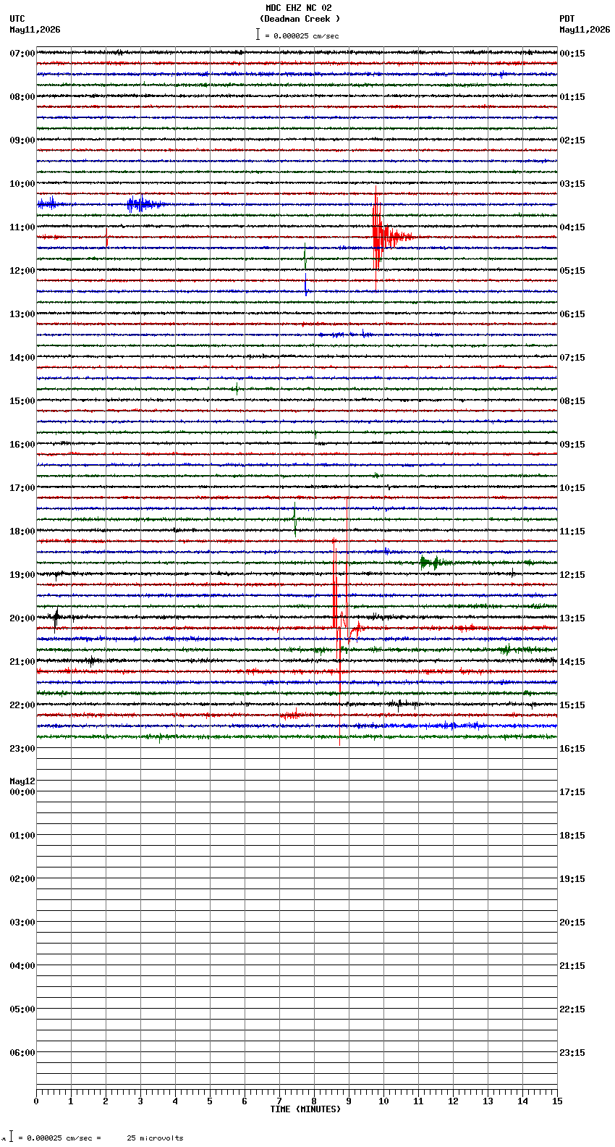This screenshot has width=615, height=1147.
Task: Click the 15:00 UTC time label
Action: tap(22, 401)
